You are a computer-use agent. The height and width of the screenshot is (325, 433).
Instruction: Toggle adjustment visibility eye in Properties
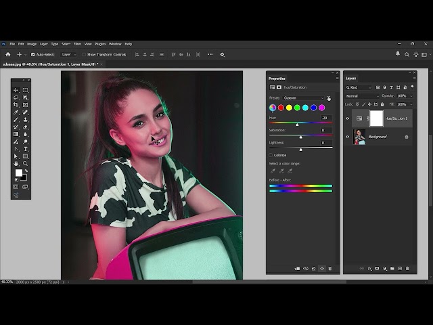(x=322, y=268)
